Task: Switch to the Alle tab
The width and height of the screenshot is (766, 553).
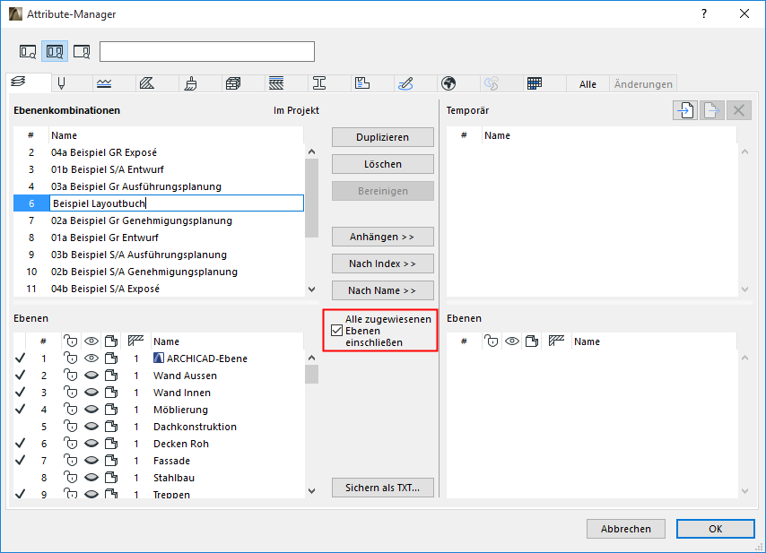Action: pos(588,84)
